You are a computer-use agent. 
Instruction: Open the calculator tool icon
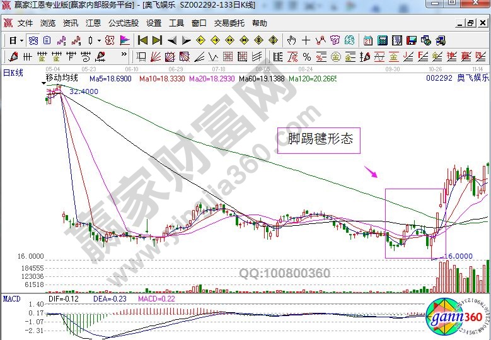pos(382,40)
